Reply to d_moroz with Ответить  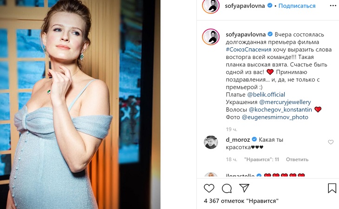click(297, 159)
